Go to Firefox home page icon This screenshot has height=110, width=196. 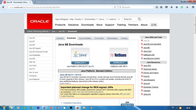coord(177,7)
